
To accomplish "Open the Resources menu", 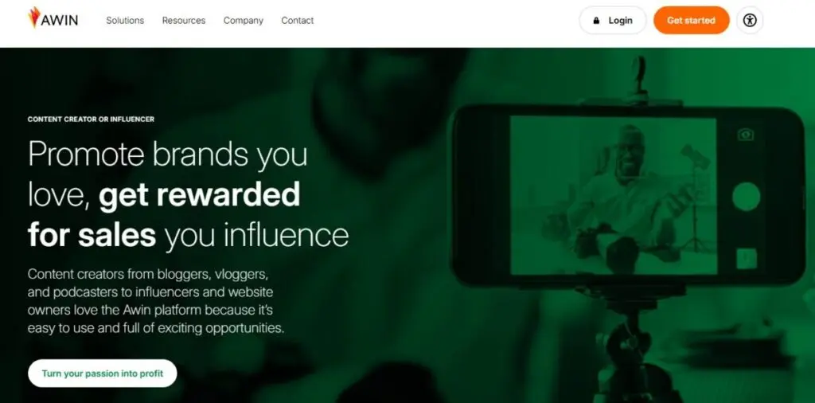I will 184,20.
